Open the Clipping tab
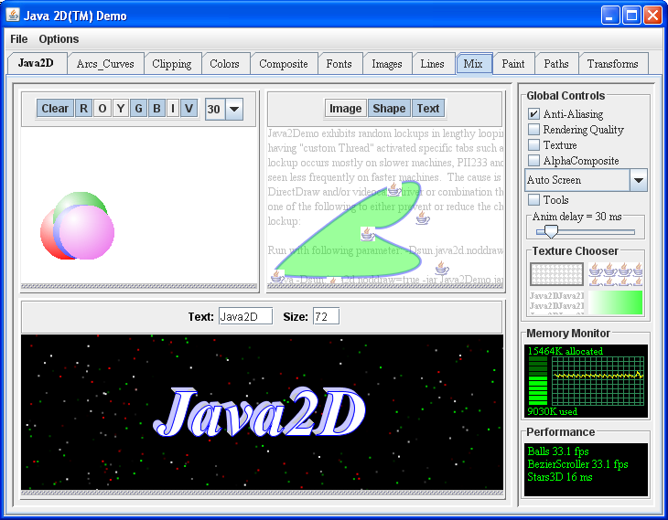The height and width of the screenshot is (520, 668). click(172, 64)
